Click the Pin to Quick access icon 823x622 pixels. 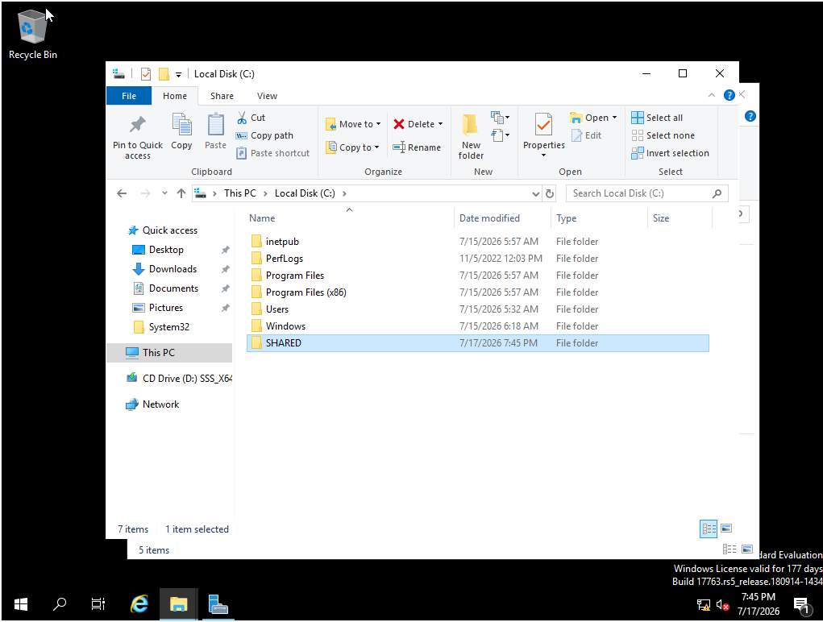[138, 125]
